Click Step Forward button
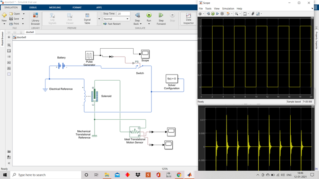 pos(161,19)
